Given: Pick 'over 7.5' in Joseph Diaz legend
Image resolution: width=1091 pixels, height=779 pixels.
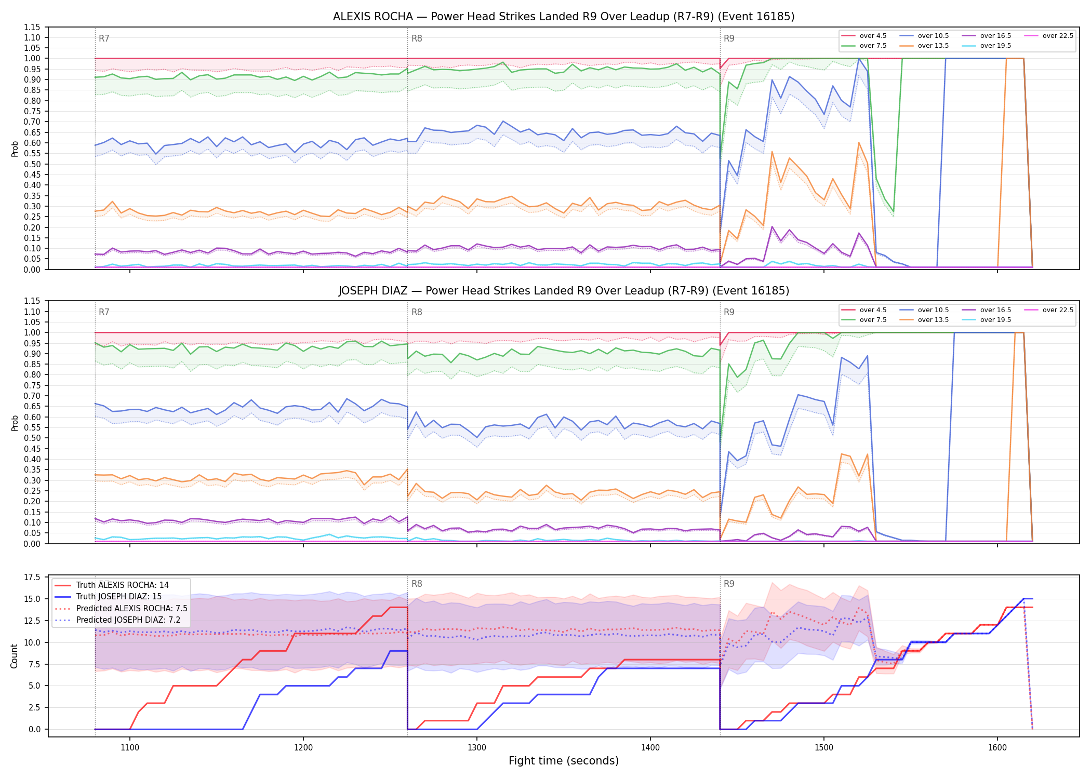Looking at the screenshot, I should coord(864,320).
